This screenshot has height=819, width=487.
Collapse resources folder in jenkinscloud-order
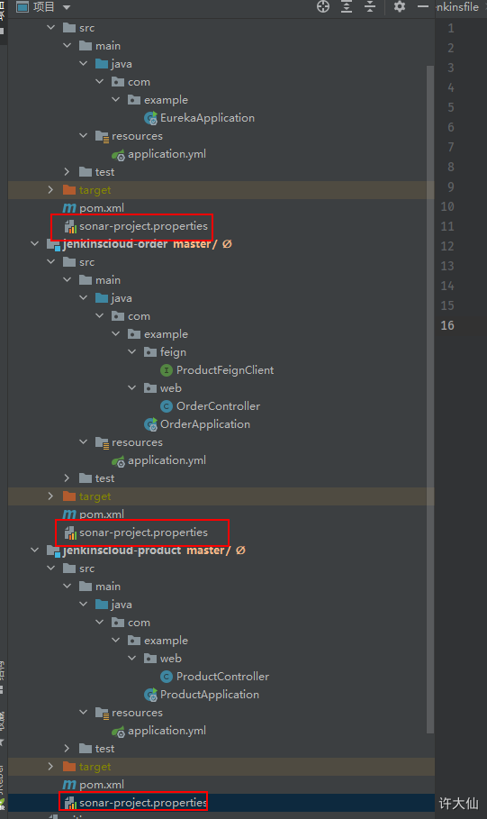83,441
